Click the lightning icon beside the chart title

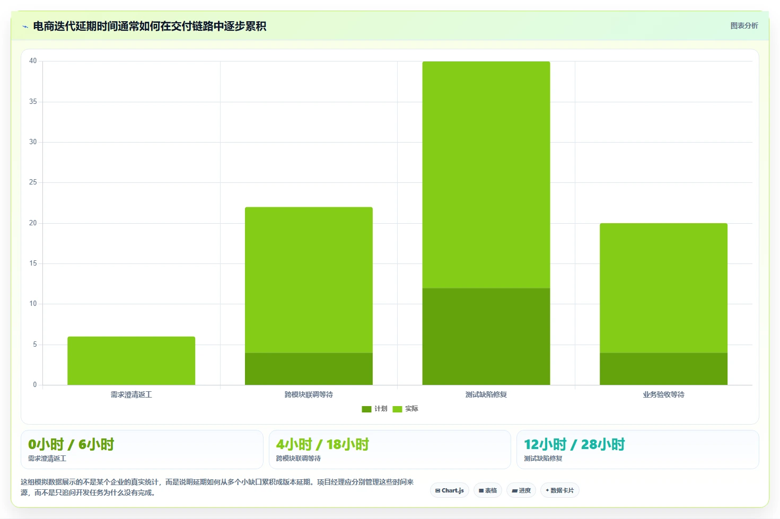point(25,27)
